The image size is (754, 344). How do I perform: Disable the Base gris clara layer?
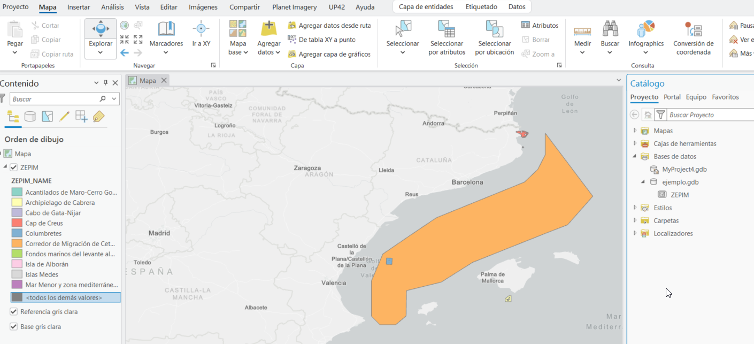(14, 327)
